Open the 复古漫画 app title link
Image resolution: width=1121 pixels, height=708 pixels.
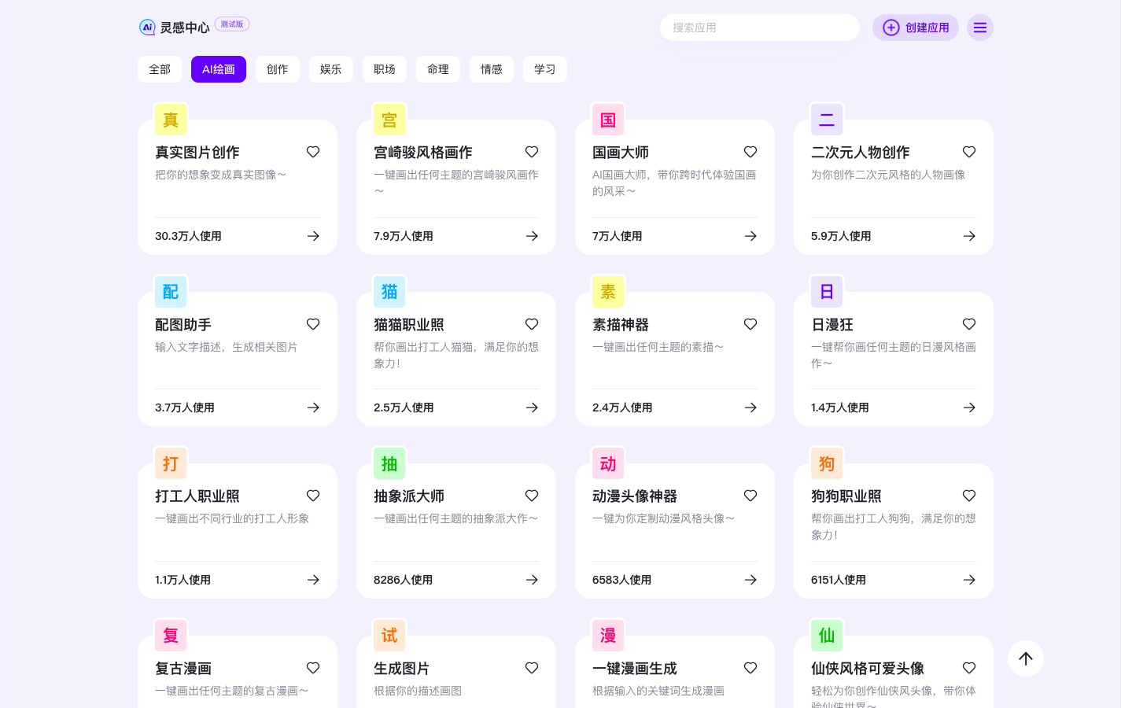point(183,669)
